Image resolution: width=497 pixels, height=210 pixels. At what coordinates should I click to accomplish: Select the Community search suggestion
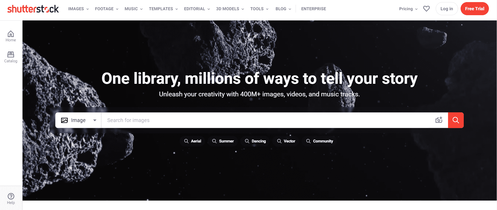tap(319, 141)
